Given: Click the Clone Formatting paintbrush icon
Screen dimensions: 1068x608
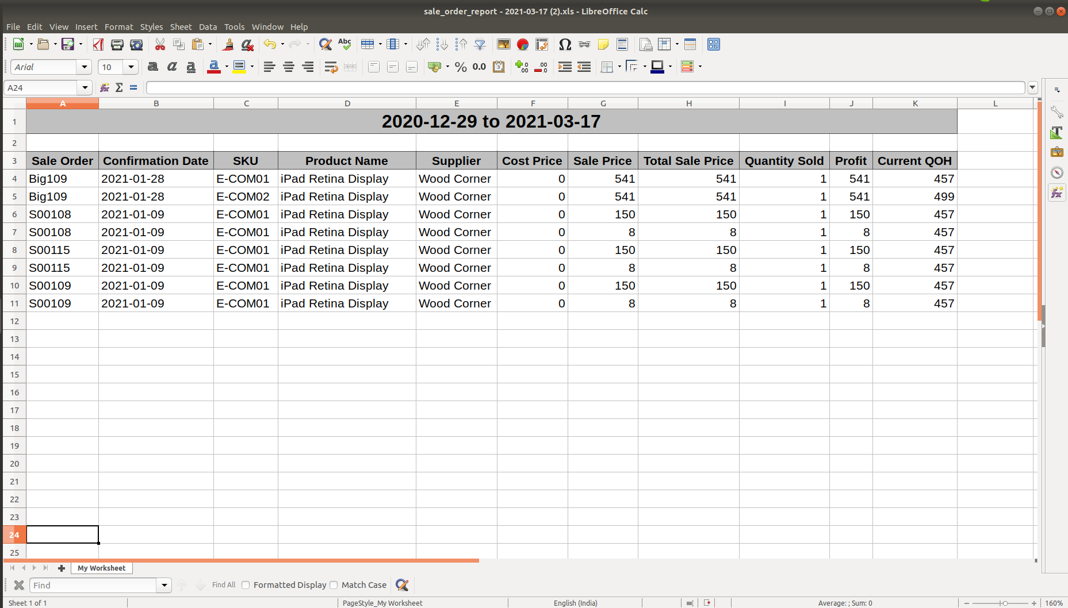Looking at the screenshot, I should tap(228, 44).
